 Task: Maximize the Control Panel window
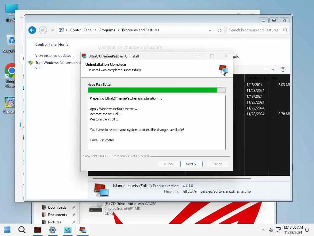point(274,20)
